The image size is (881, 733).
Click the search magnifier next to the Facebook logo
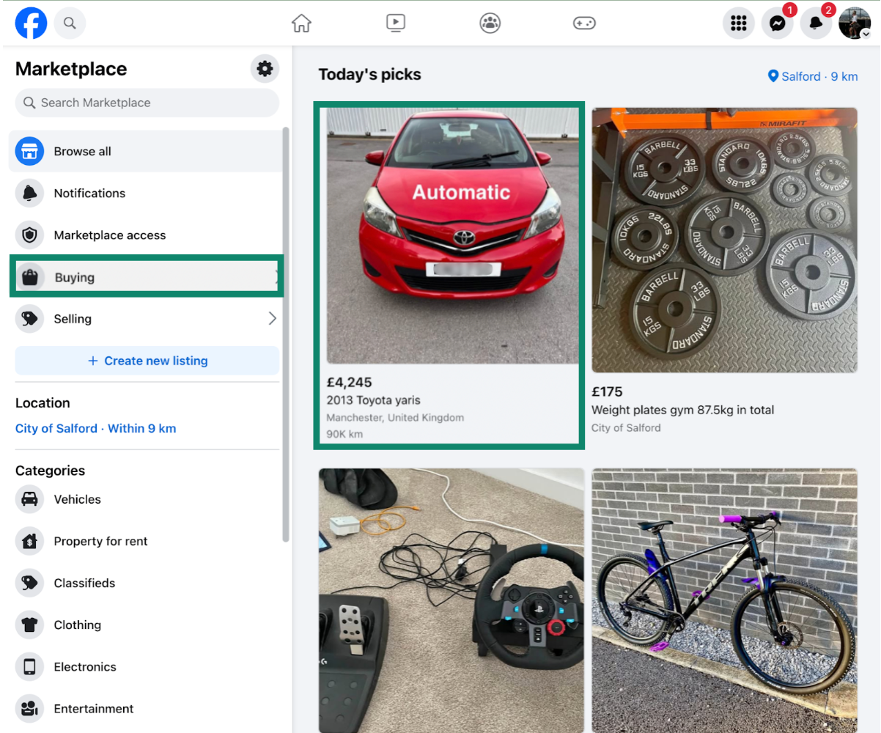[70, 23]
